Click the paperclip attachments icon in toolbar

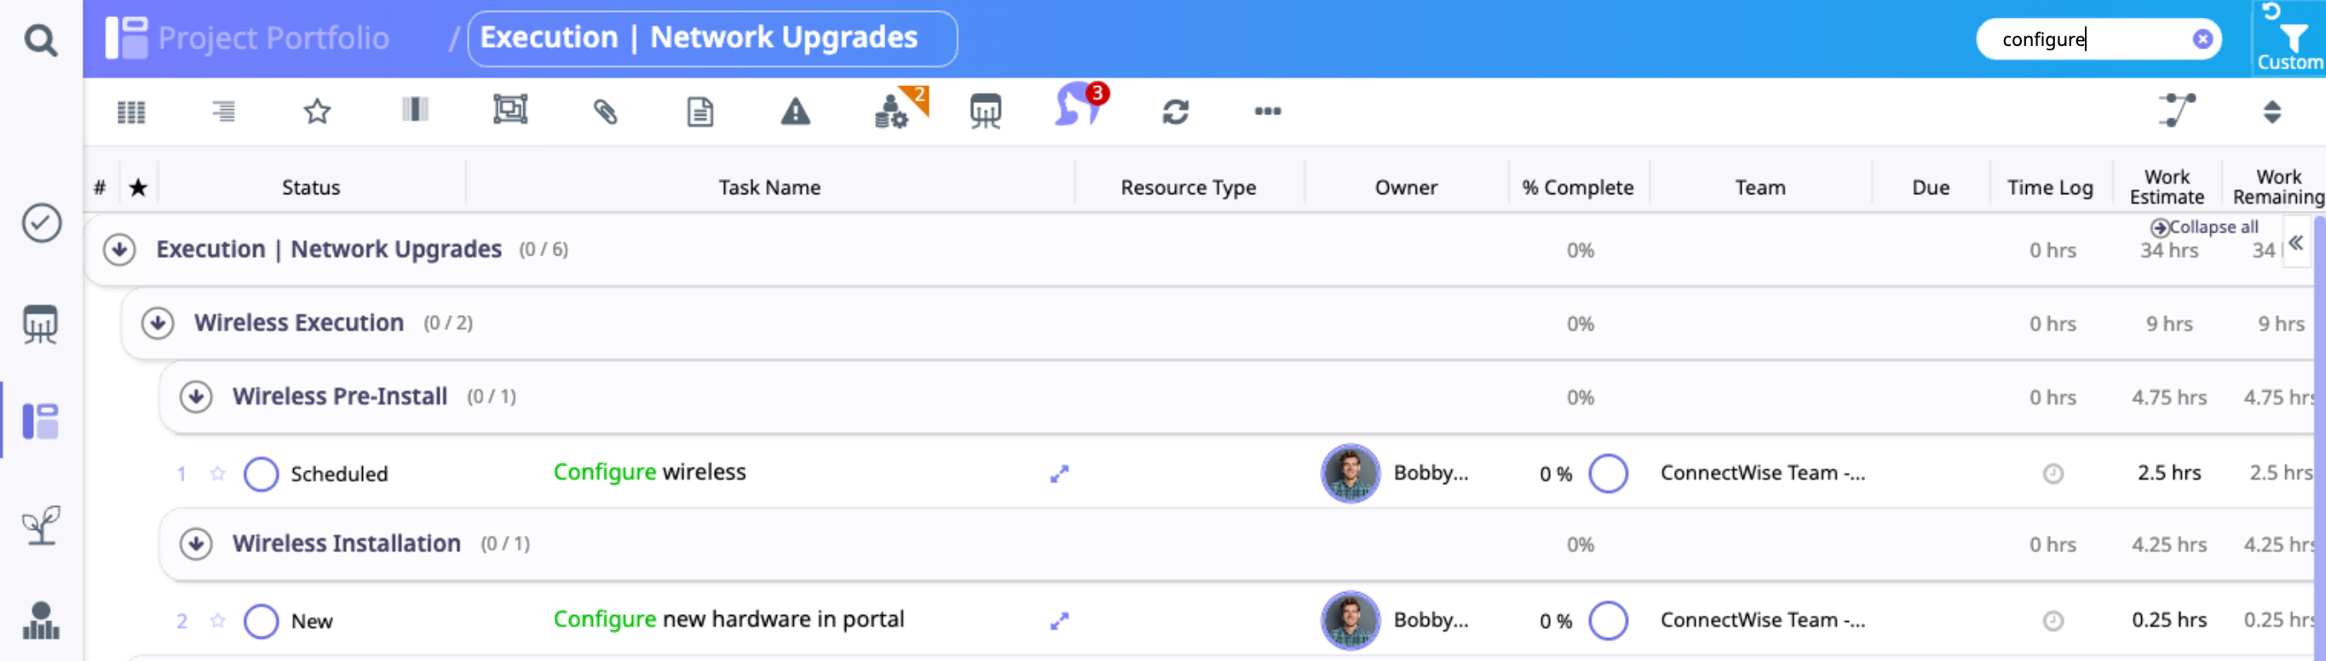tap(605, 112)
